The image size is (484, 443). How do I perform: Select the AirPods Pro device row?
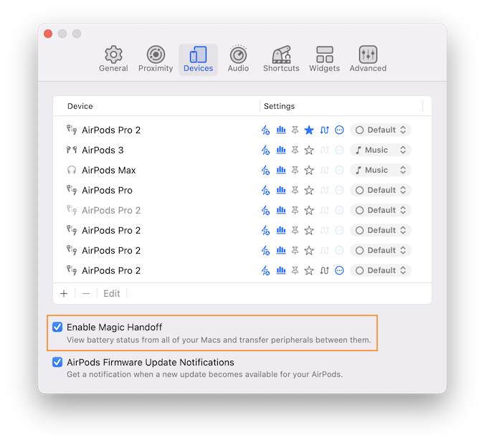point(242,191)
